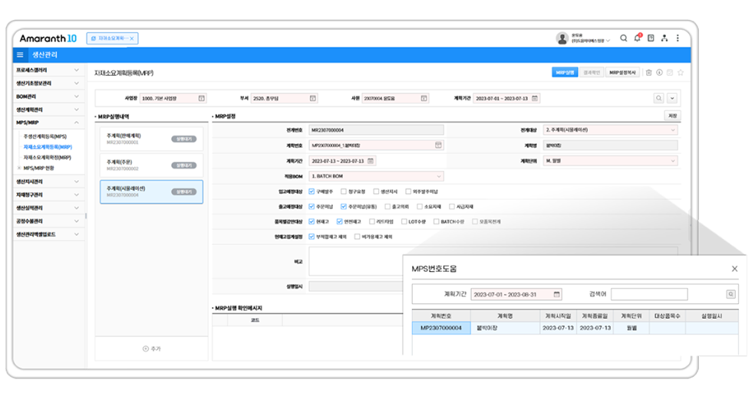The width and height of the screenshot is (755, 396).
Task: Click the 저장 button
Action: [672, 116]
